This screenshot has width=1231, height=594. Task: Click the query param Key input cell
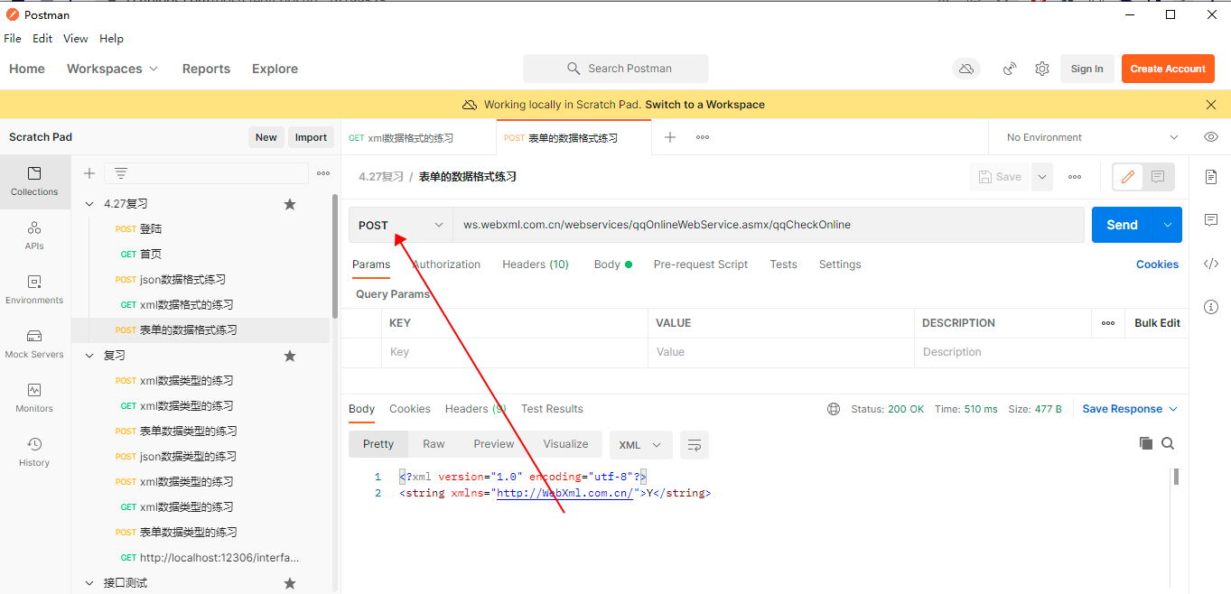click(x=515, y=352)
